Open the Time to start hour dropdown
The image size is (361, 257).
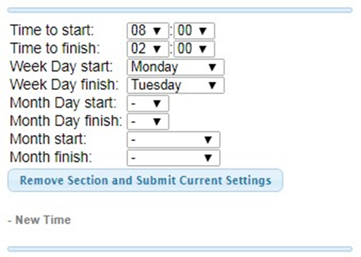pos(148,31)
